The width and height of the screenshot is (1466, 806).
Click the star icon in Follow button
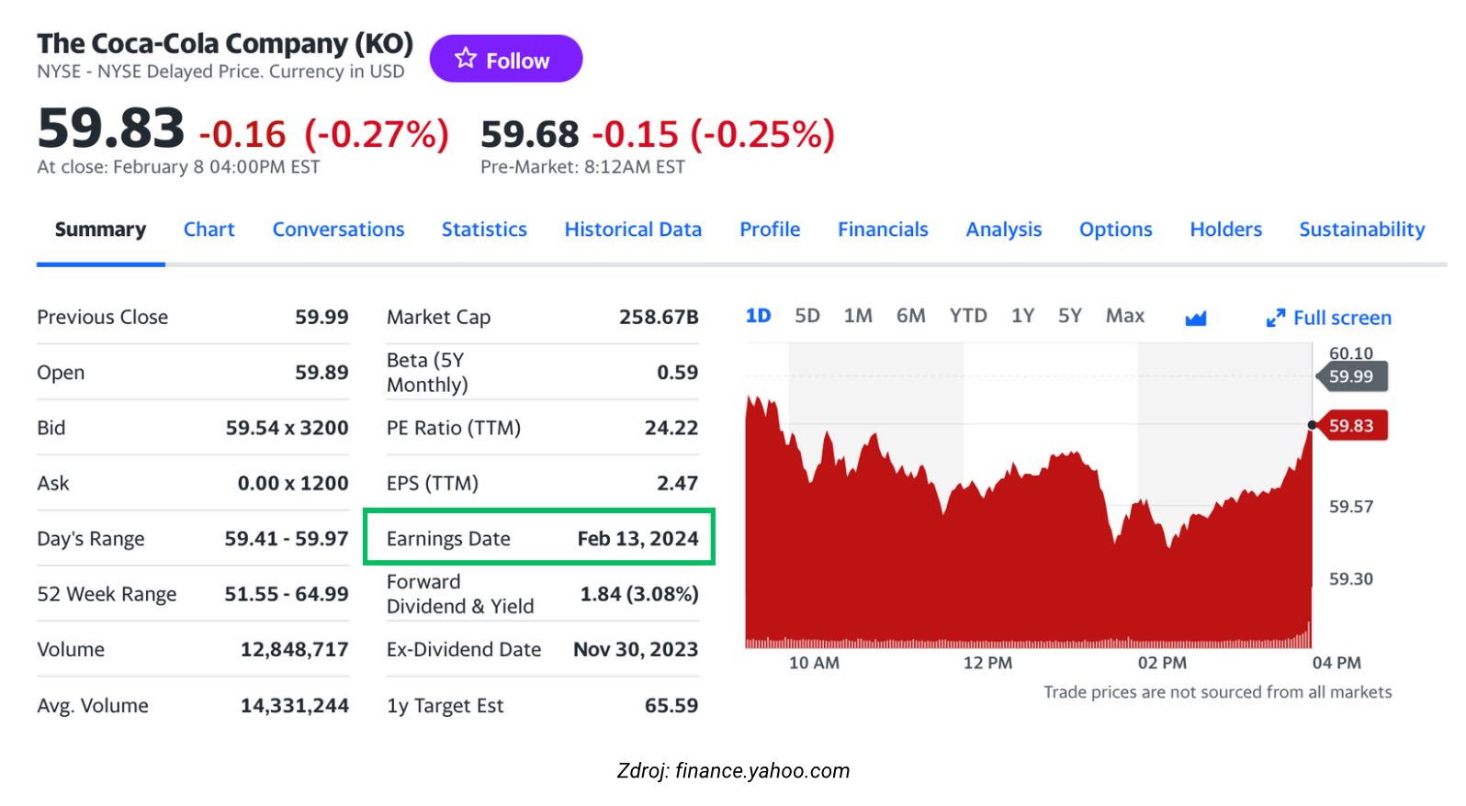[466, 59]
